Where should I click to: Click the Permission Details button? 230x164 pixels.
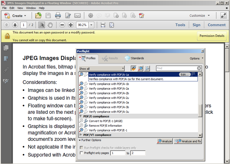(x=212, y=36)
